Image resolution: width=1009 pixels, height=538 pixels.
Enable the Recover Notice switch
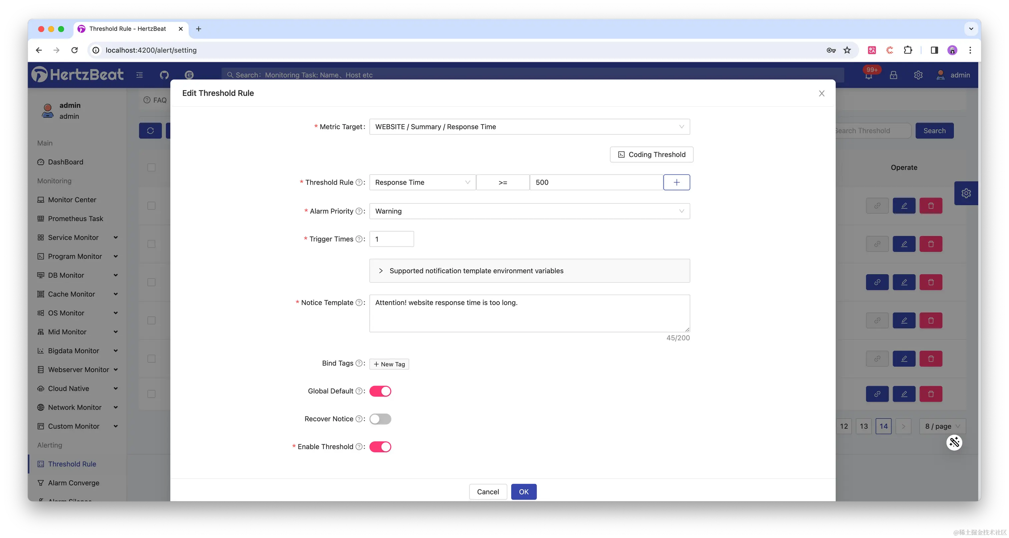[x=380, y=419]
